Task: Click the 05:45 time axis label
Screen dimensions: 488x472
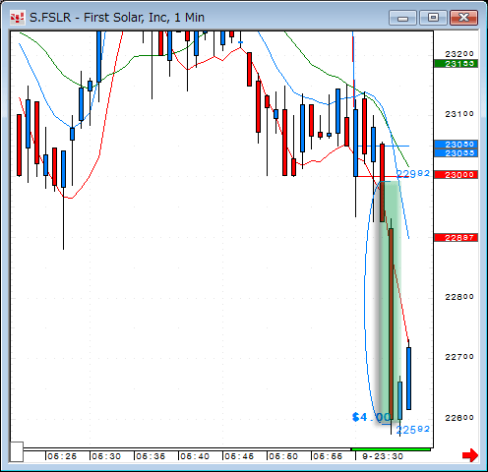Action: (x=239, y=456)
